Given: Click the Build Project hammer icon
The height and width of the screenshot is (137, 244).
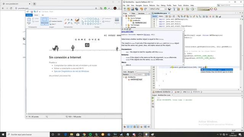Looking at the screenshot, I should (174, 9).
